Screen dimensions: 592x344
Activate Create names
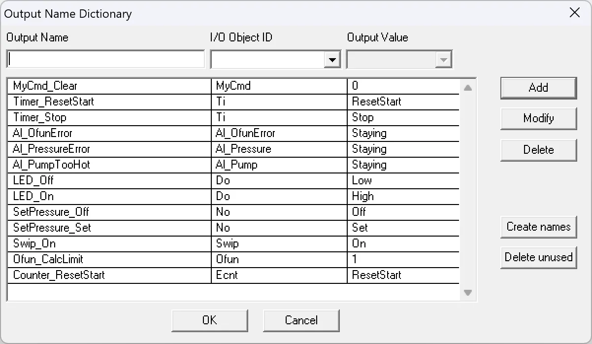coord(538,227)
